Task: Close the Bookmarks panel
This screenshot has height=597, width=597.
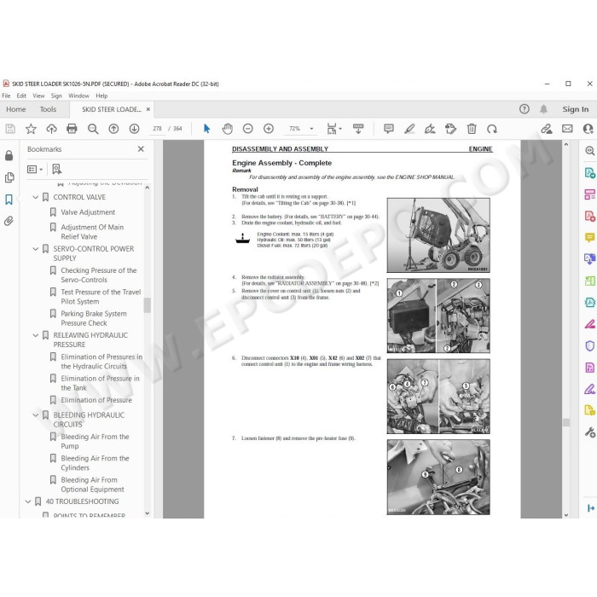Action: click(141, 149)
